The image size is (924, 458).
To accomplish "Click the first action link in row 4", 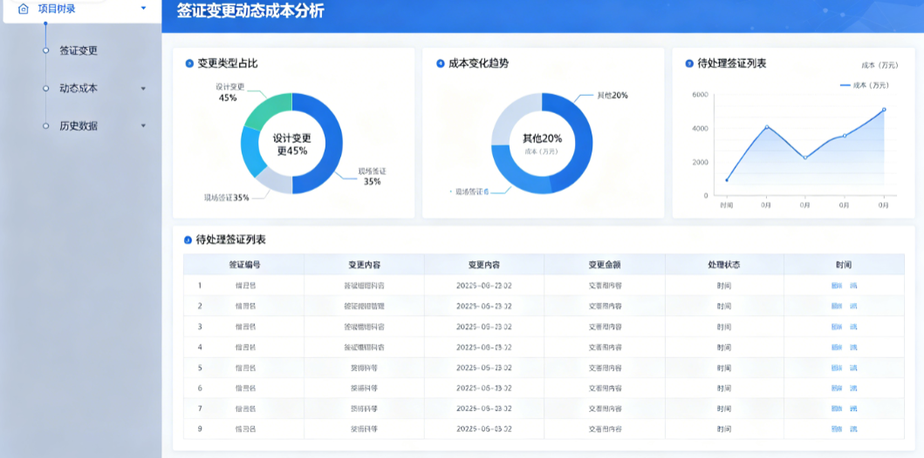I will (836, 347).
